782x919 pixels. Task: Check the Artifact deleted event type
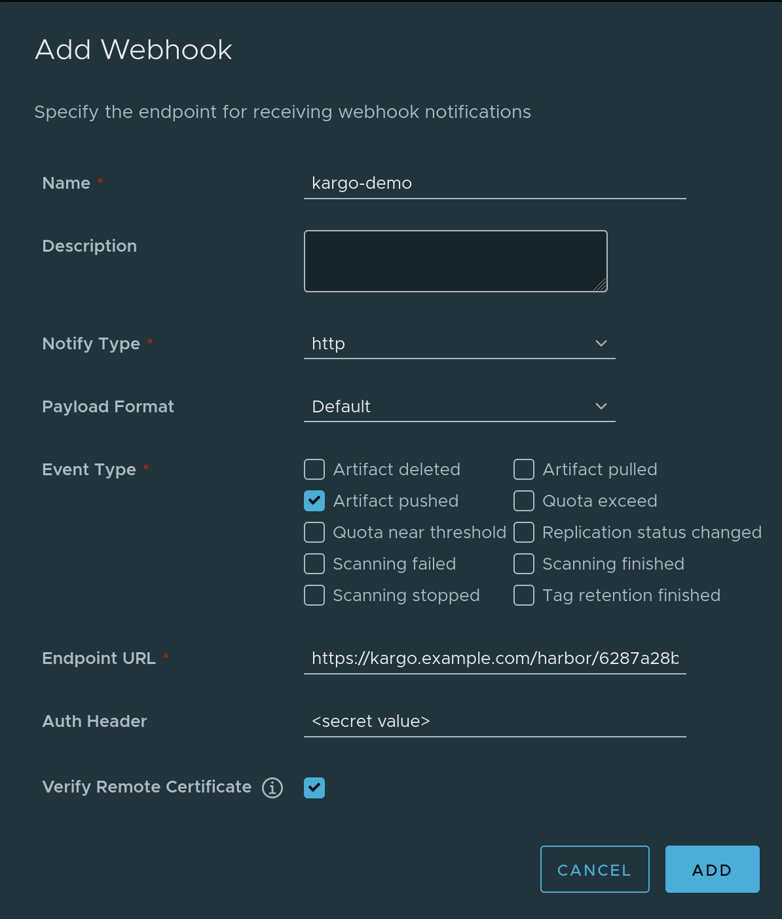[x=314, y=469]
